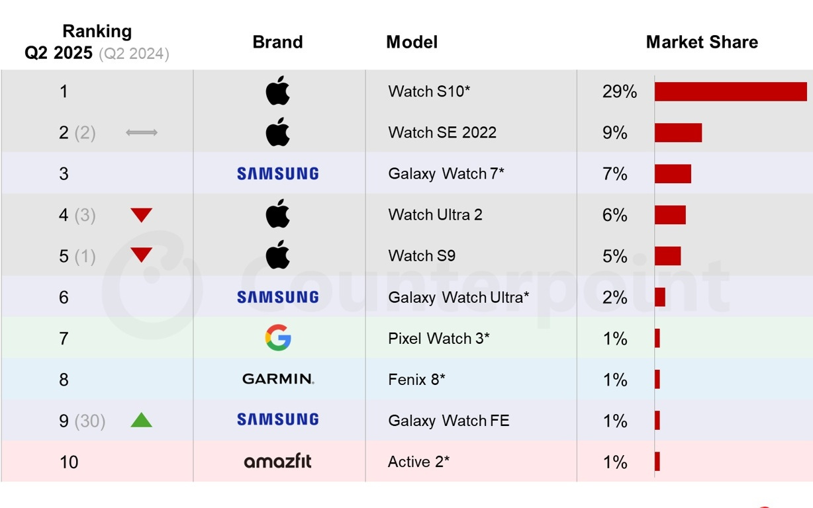Click the 7% value for Galaxy Watch 7
This screenshot has width=813, height=508.
click(614, 174)
